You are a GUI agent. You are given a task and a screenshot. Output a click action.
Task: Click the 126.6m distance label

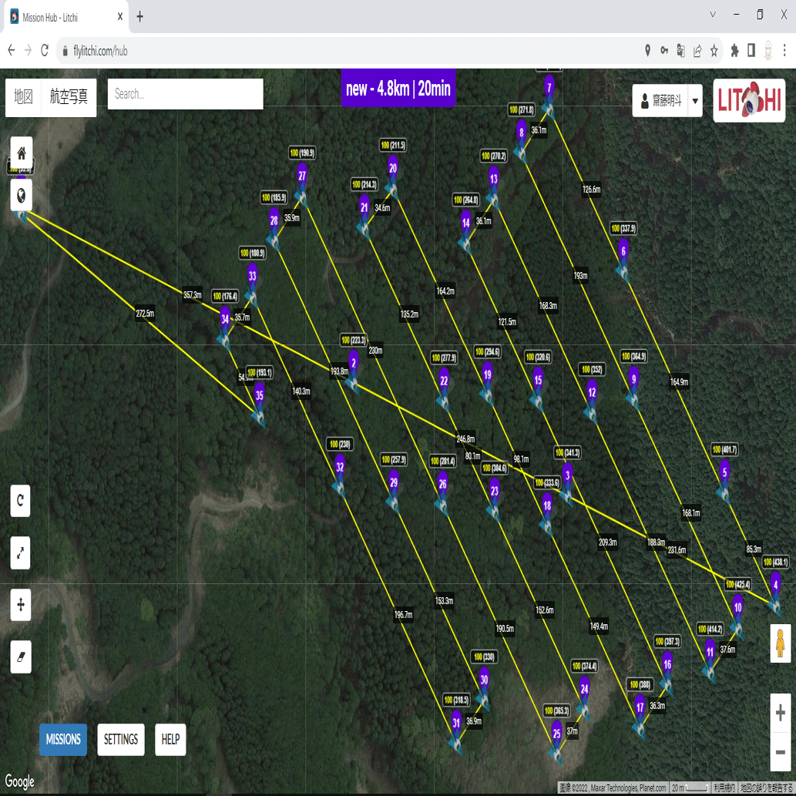point(591,190)
